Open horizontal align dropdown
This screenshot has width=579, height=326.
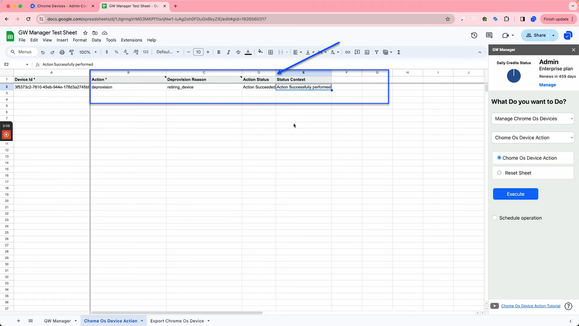[297, 52]
